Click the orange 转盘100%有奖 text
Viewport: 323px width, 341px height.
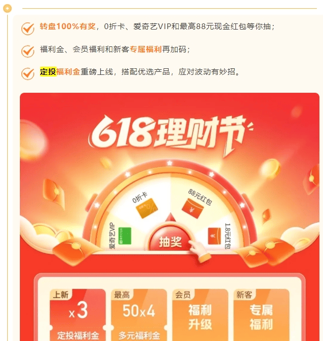[68, 27]
